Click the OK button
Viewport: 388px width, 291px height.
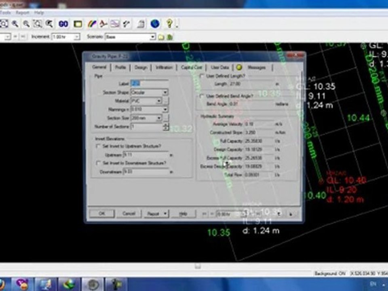click(x=102, y=213)
